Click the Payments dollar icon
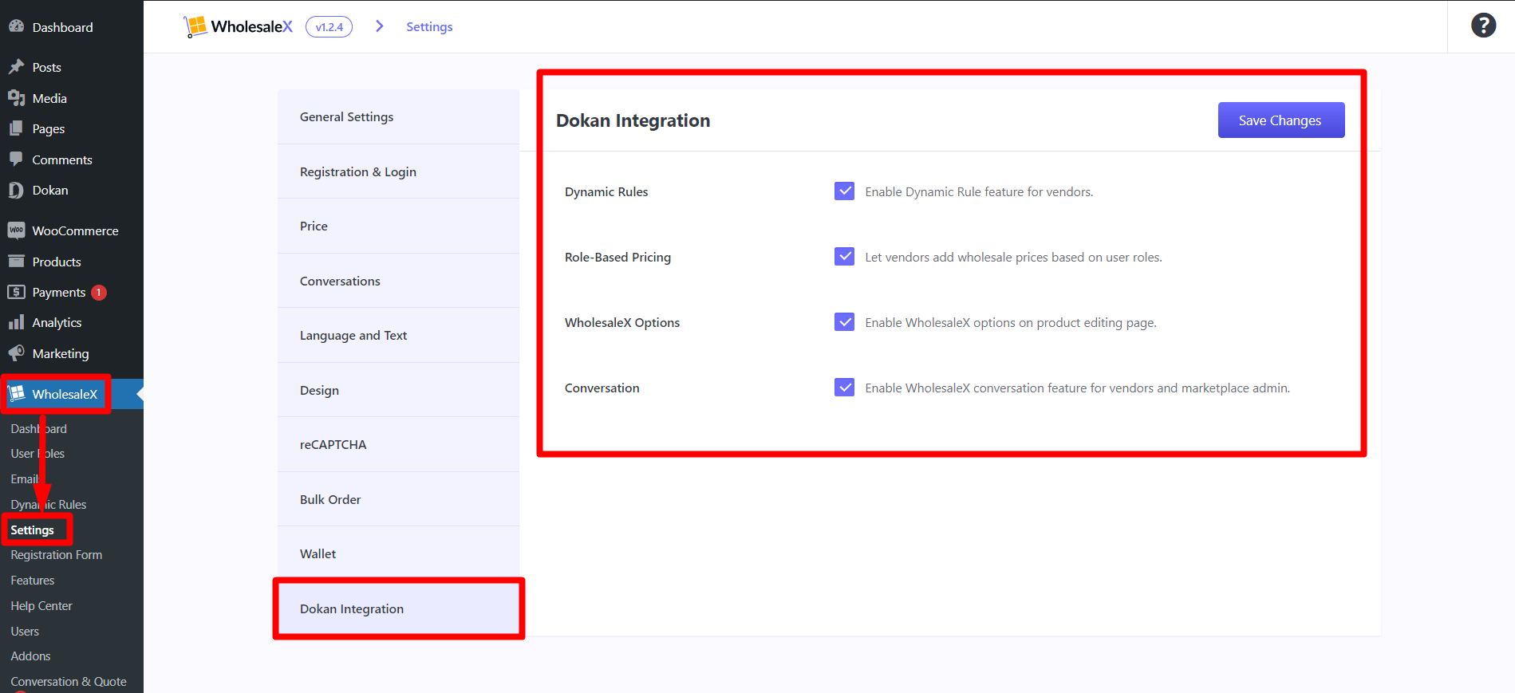This screenshot has height=693, width=1515. click(16, 292)
